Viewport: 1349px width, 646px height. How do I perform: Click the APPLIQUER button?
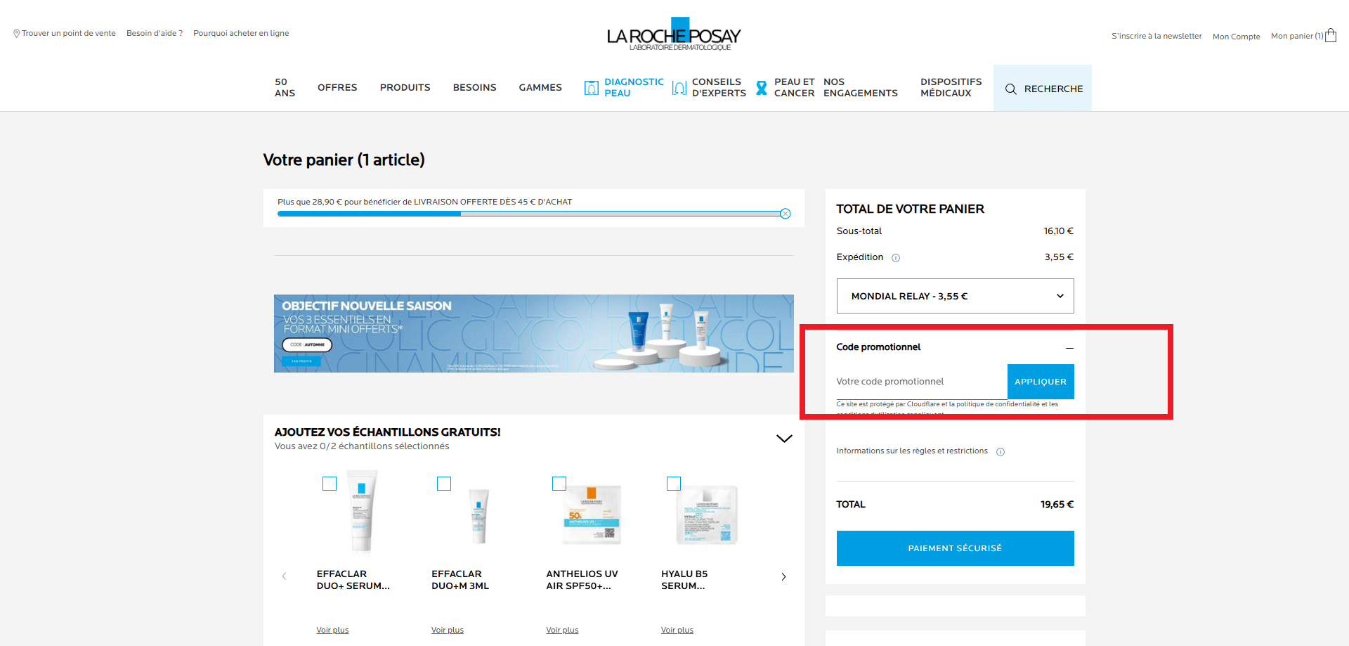coord(1041,382)
